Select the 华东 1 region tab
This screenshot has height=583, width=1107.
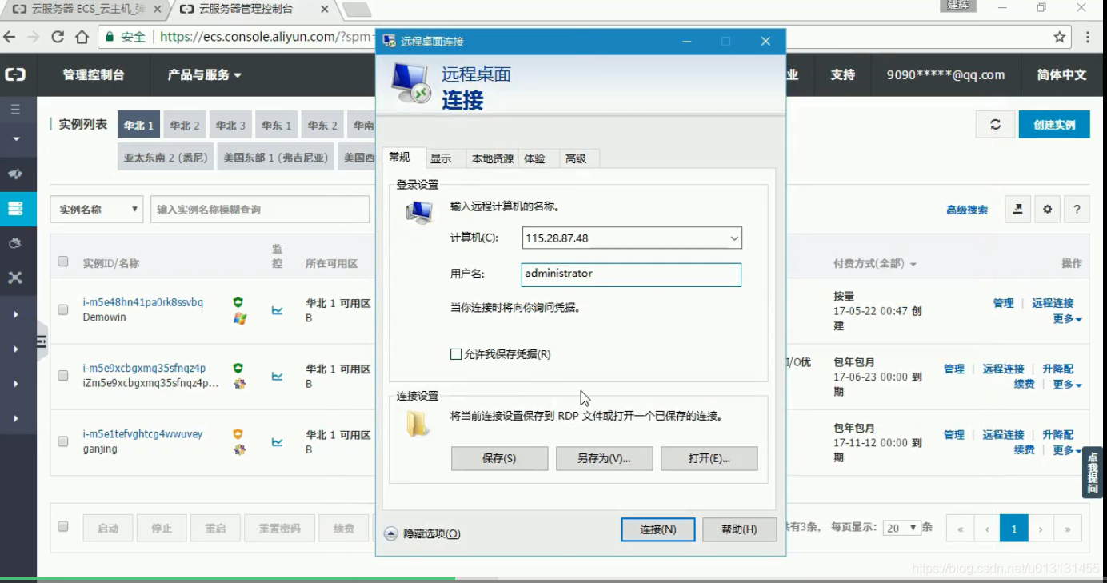click(x=277, y=125)
